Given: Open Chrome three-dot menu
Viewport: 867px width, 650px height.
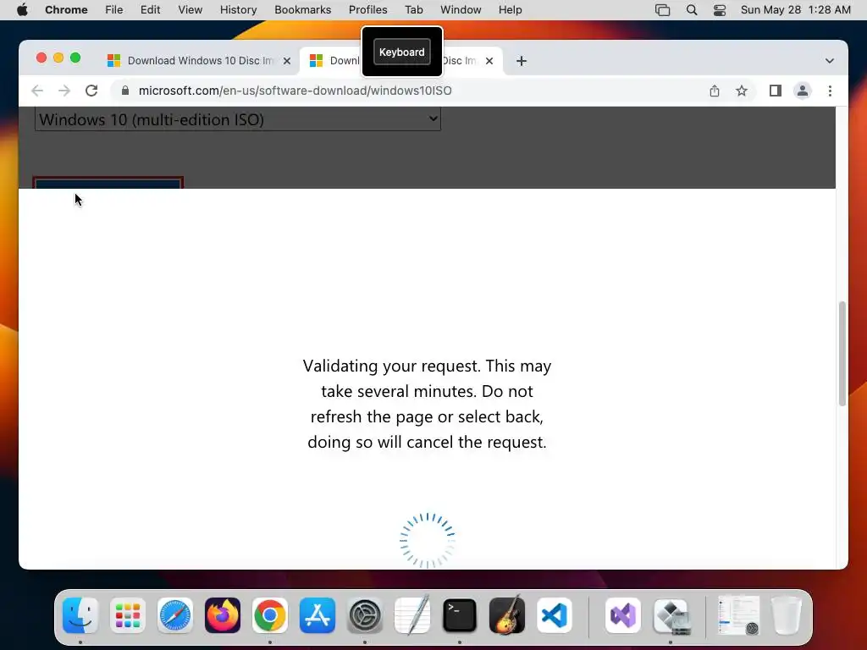Looking at the screenshot, I should coord(830,91).
